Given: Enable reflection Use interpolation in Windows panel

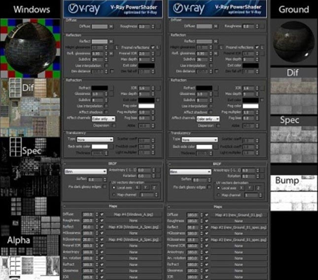Looking at the screenshot, I should click(x=106, y=65).
